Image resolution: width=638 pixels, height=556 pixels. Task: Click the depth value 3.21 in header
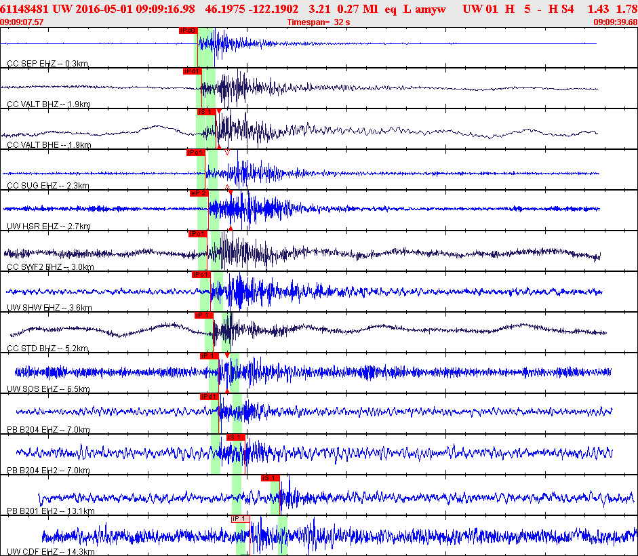pos(319,9)
